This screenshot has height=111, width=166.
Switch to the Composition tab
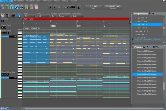6,1
